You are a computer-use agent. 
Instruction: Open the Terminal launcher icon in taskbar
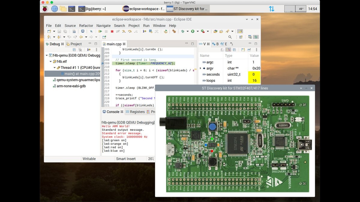[x=71, y=9]
